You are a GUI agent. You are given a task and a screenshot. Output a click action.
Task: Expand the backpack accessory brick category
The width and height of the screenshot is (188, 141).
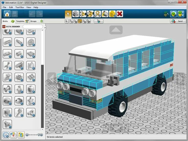tap(7, 113)
